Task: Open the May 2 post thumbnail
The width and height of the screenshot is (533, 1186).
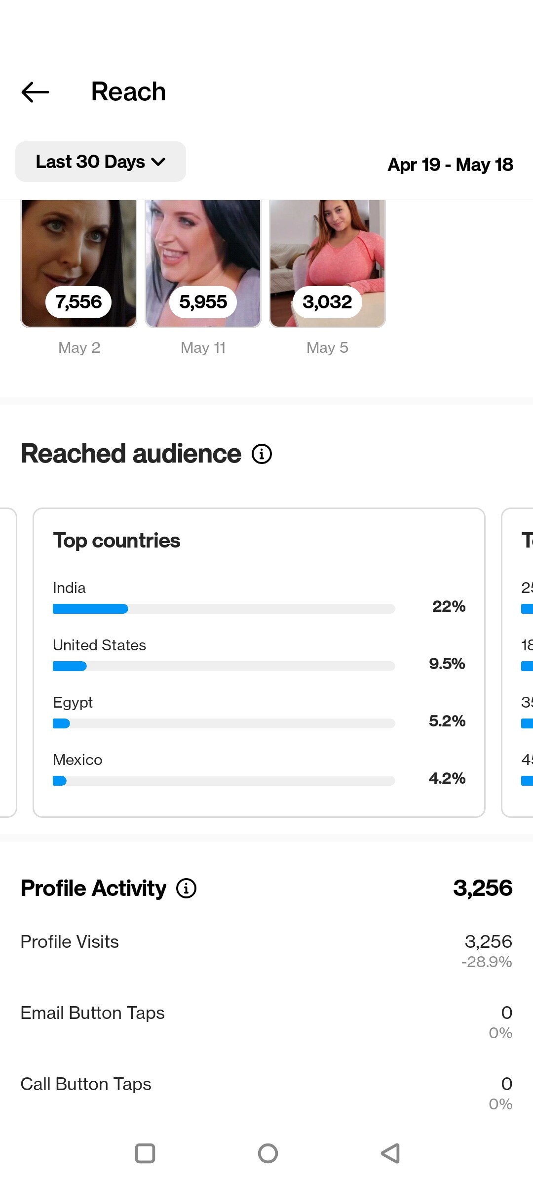Action: [78, 263]
